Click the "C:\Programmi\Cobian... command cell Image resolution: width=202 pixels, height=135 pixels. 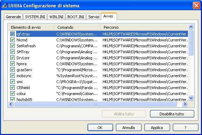coord(77,94)
